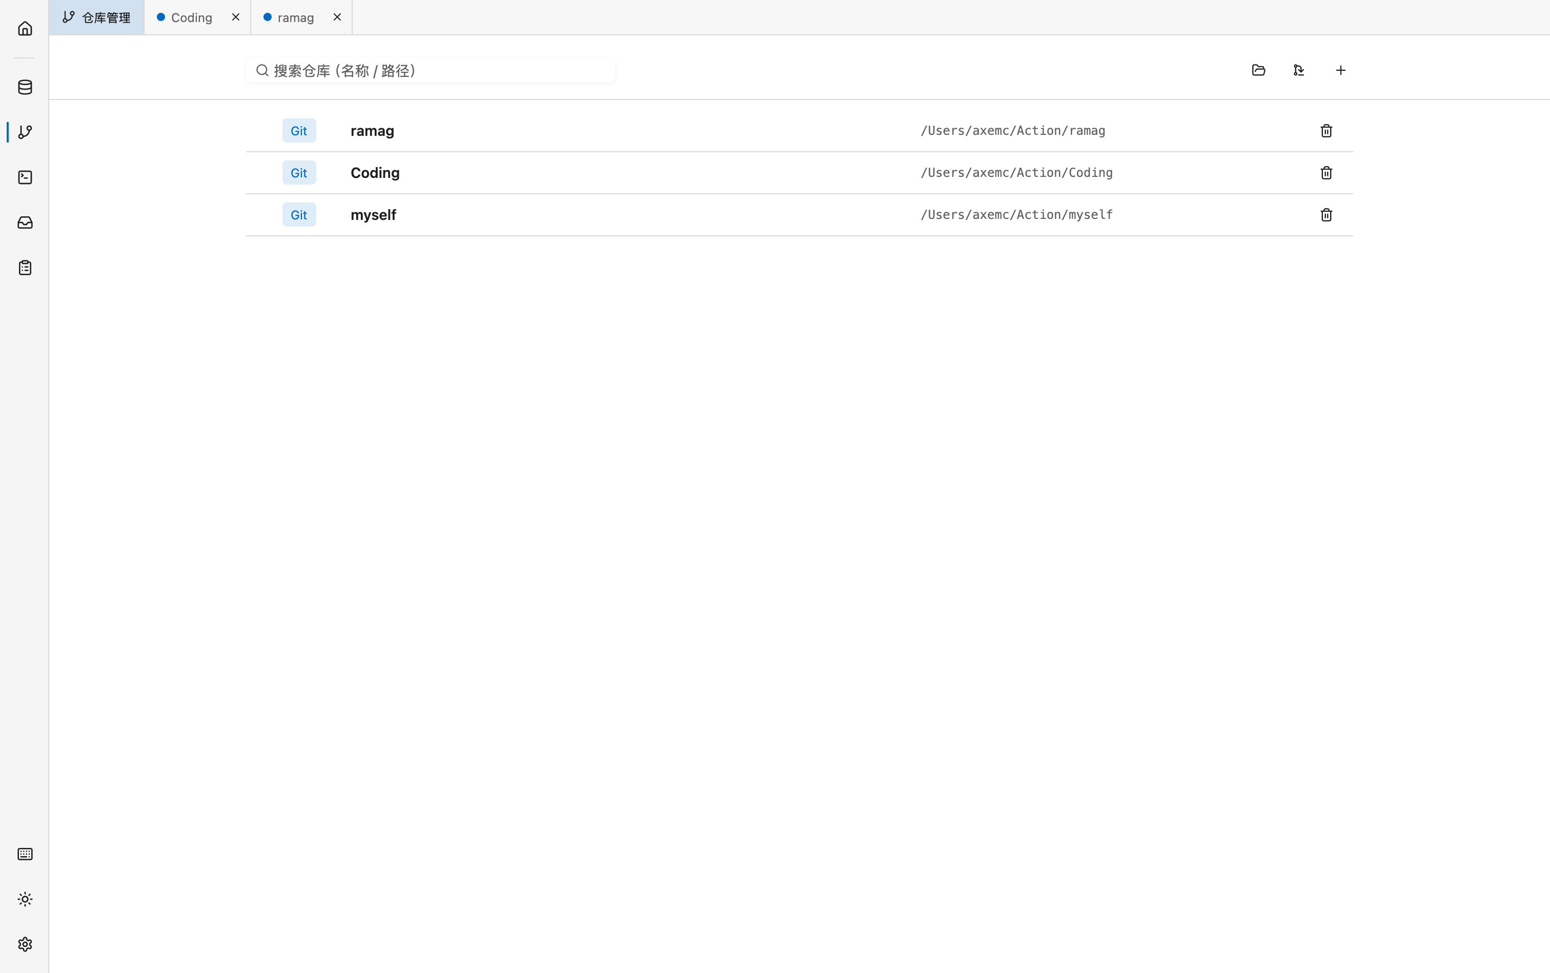The image size is (1550, 973).
Task: Open the Coding repository row name
Action: pyautogui.click(x=375, y=172)
